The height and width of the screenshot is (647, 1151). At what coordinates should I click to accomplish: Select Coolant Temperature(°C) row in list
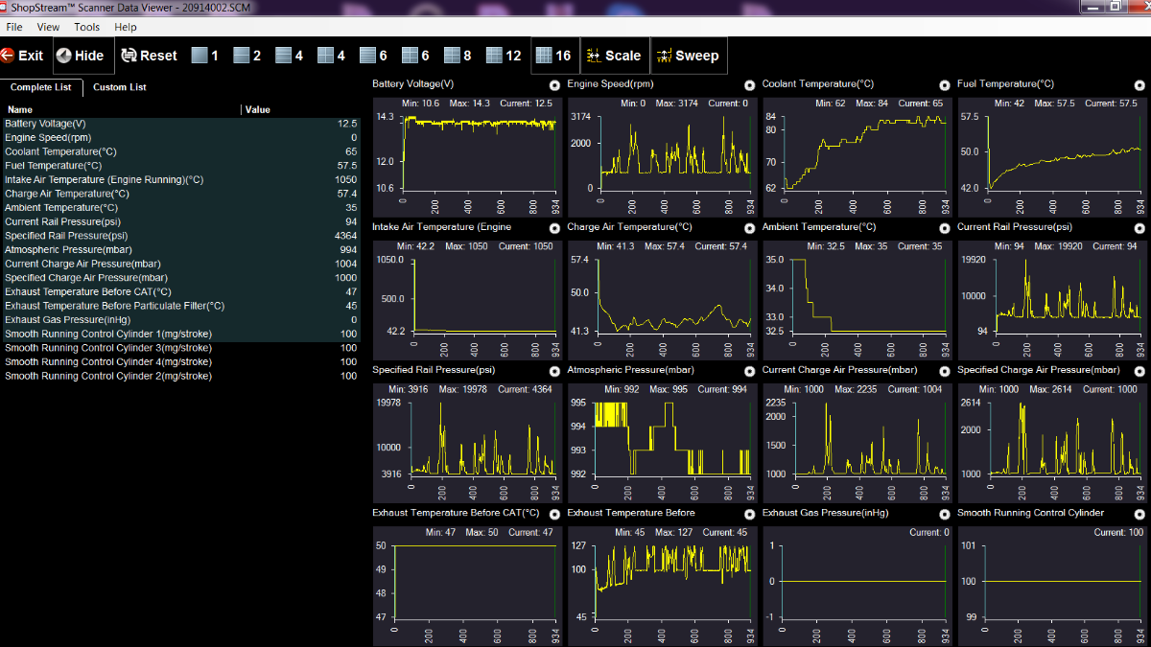181,151
